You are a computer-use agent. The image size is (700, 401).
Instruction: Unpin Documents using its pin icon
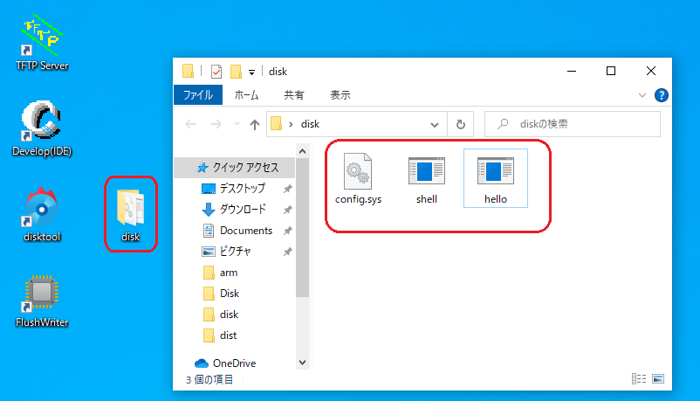click(287, 231)
